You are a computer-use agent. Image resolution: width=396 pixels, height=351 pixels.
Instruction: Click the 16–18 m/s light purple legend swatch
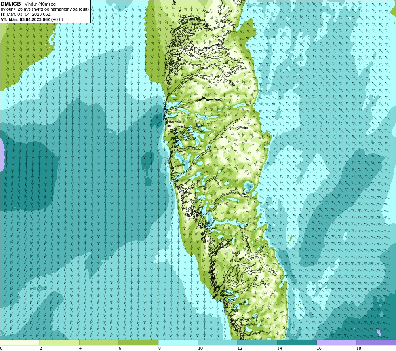click(x=336, y=342)
